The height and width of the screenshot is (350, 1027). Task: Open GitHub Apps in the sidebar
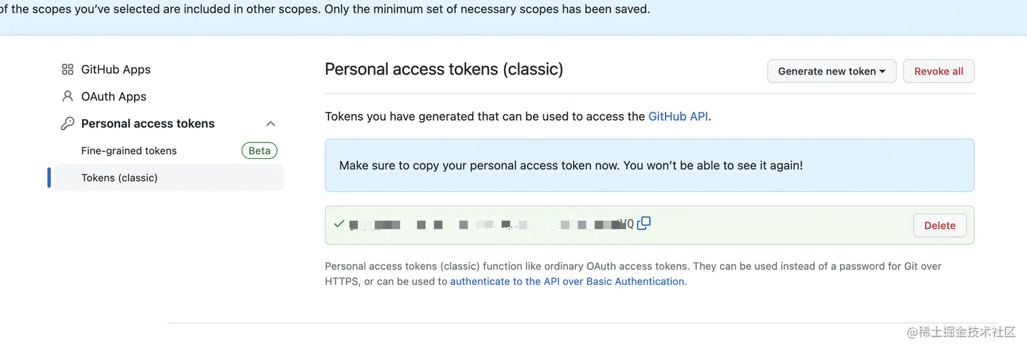click(115, 69)
